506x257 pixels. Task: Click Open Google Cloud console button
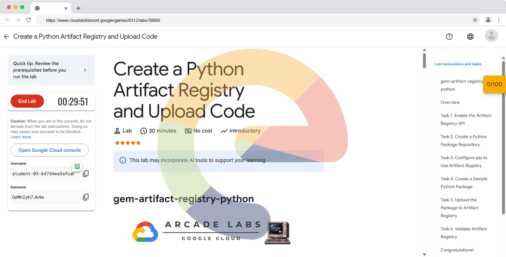point(50,150)
